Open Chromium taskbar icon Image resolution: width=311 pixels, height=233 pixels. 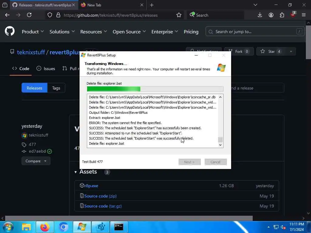[63, 227]
